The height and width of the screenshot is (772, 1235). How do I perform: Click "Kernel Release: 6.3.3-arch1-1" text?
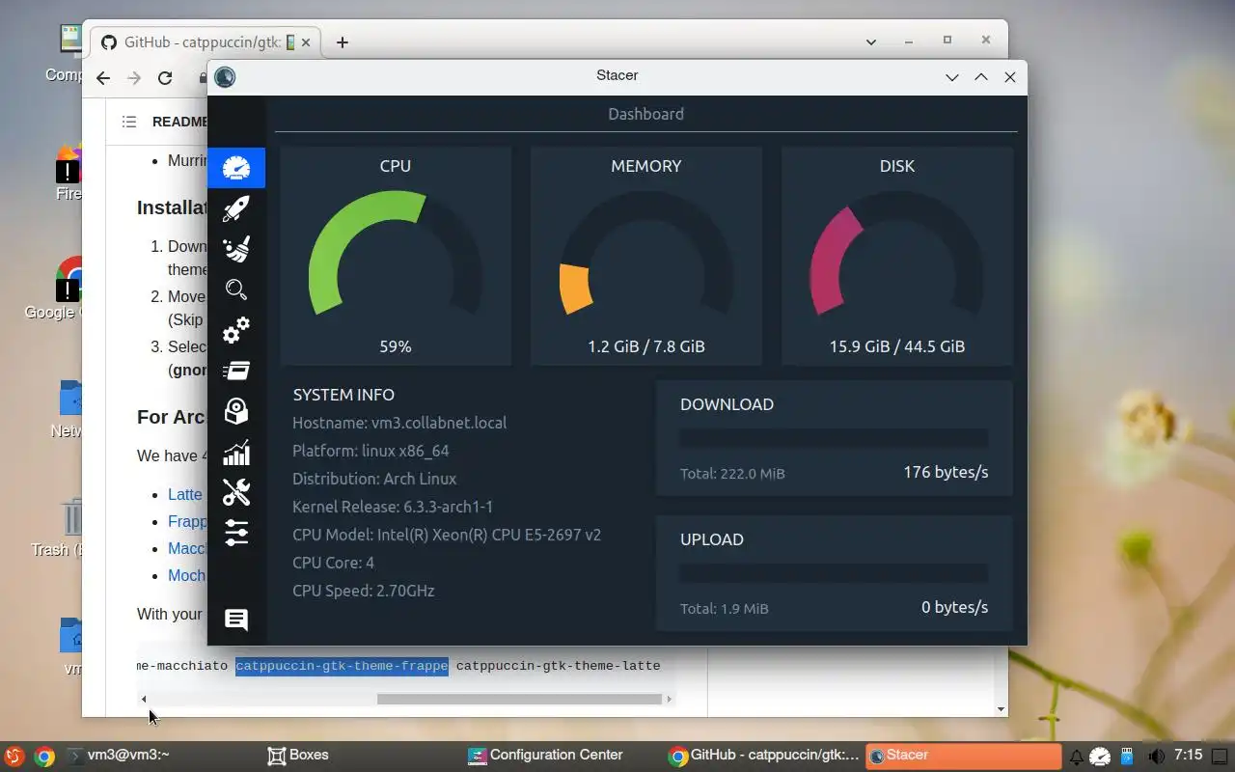point(393,507)
